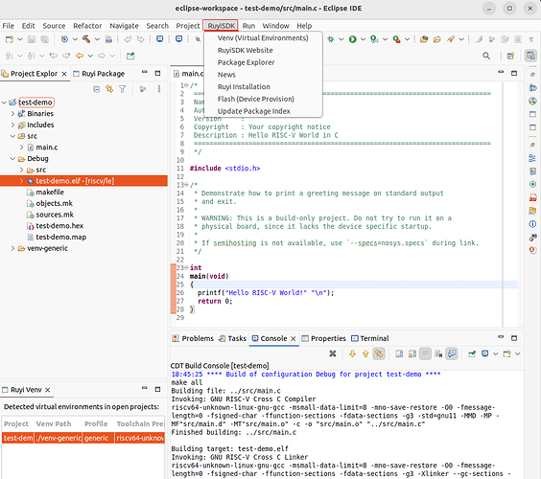Toggle Link with Editor in Project Explorer
The height and width of the screenshot is (479, 541).
[x=109, y=89]
